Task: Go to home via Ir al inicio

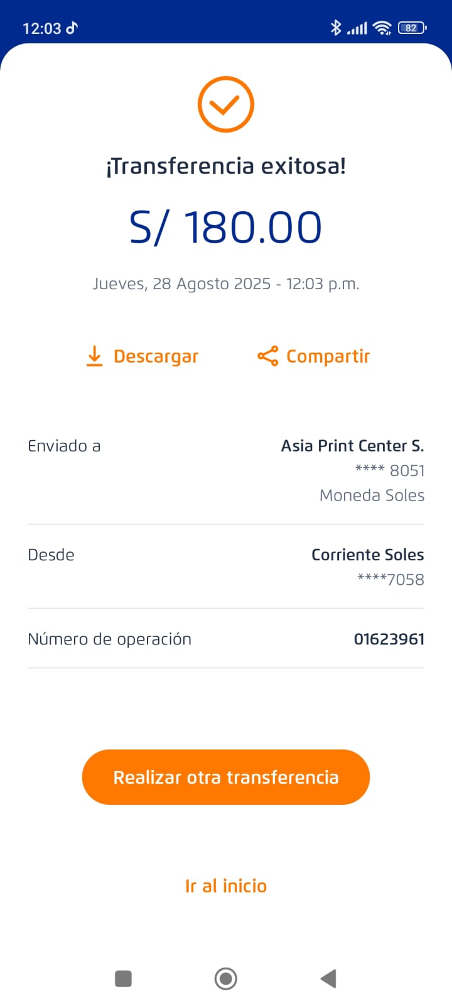Action: point(226,886)
